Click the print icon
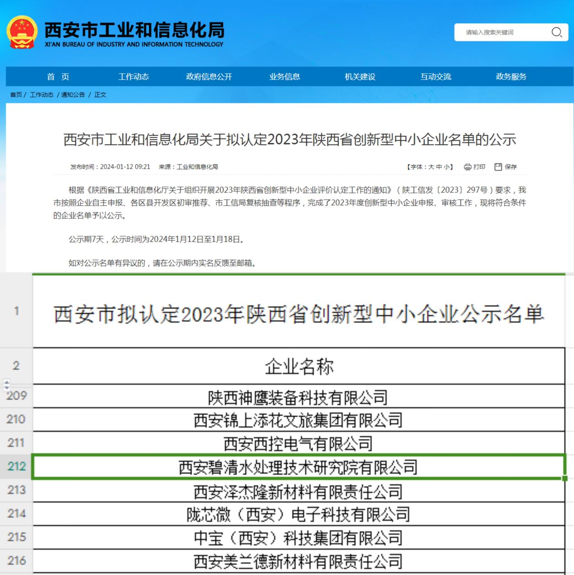574x575 pixels. tap(467, 167)
